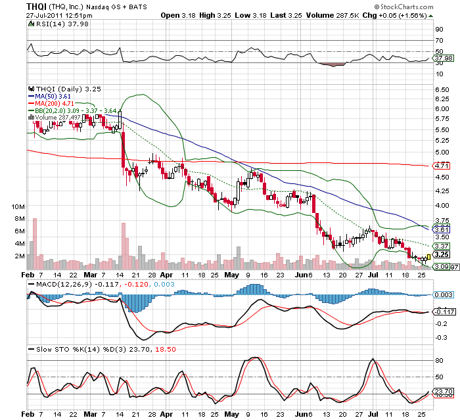Click the MACD(12,26,9) panel label
Image resolution: width=460 pixels, height=420 pixels.
click(64, 285)
